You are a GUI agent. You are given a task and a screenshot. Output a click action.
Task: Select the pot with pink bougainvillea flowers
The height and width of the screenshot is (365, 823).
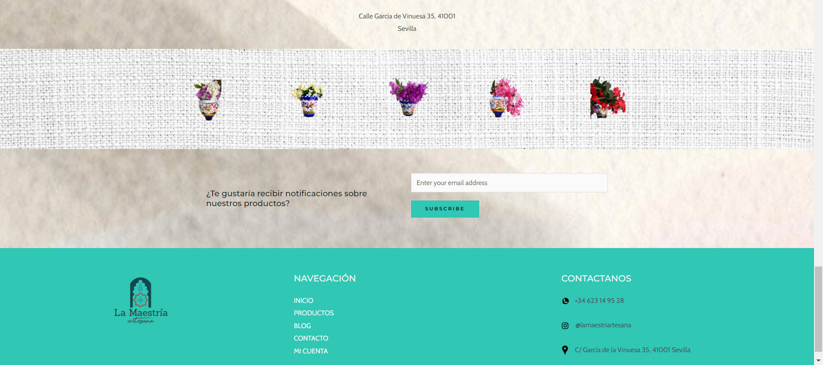506,98
